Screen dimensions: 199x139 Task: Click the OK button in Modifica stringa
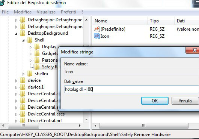click(x=155, y=101)
